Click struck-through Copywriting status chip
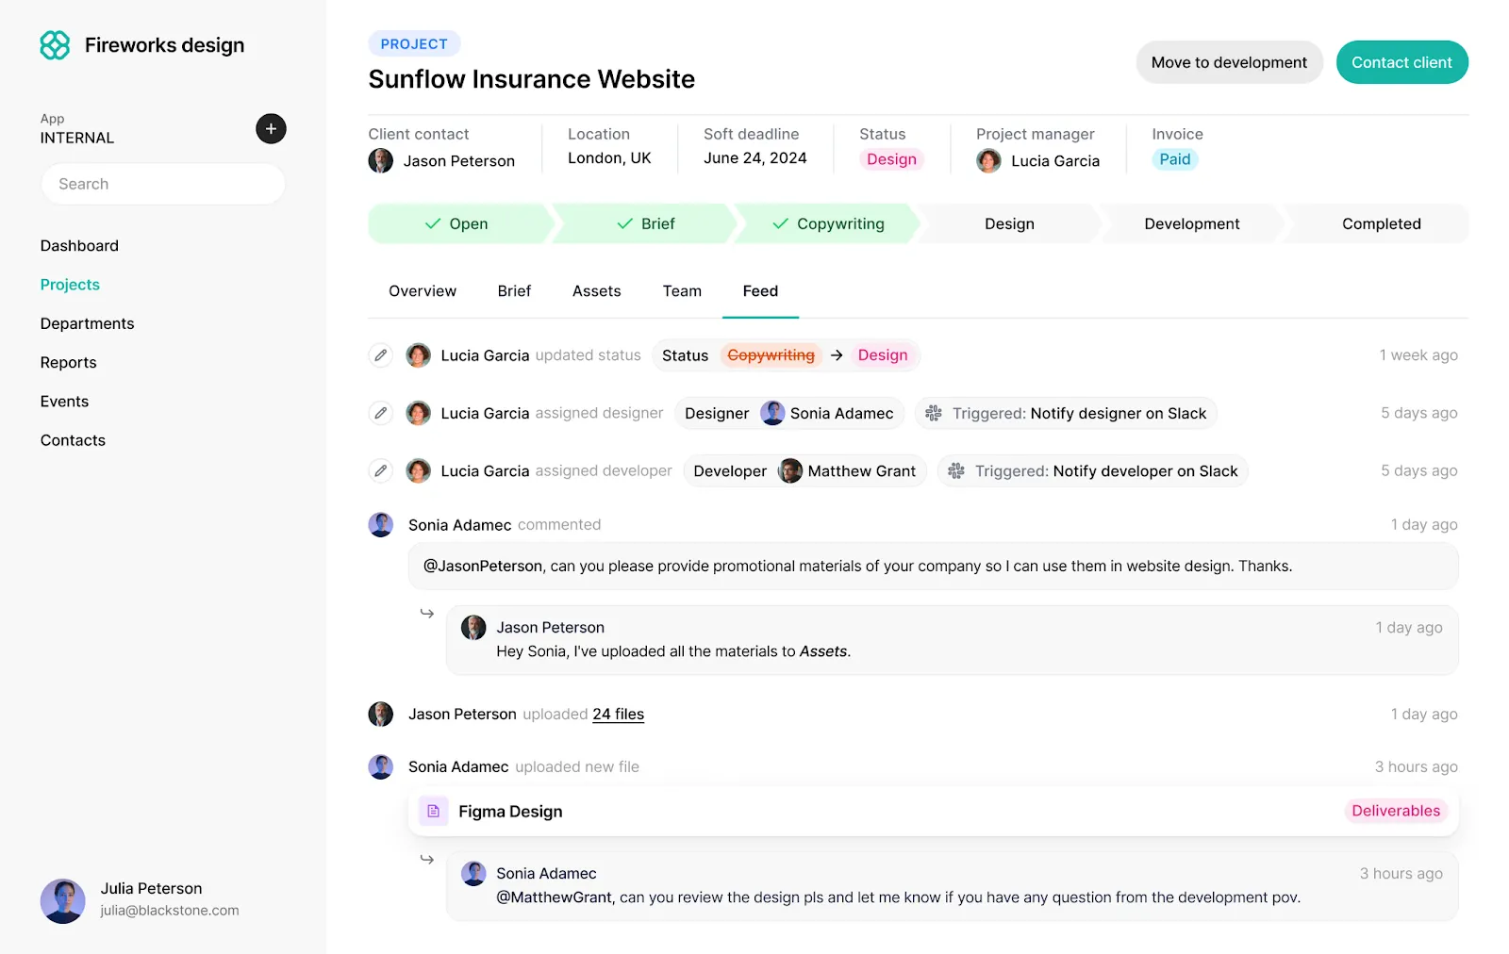1509x954 pixels. pyautogui.click(x=771, y=355)
